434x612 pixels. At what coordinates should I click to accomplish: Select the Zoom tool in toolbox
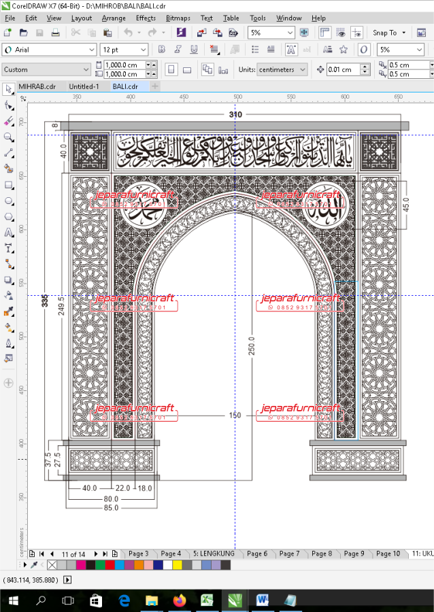(x=9, y=137)
